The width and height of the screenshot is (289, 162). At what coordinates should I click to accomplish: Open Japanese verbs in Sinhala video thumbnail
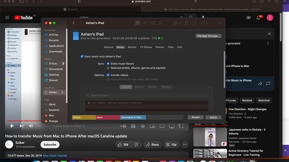210,137
